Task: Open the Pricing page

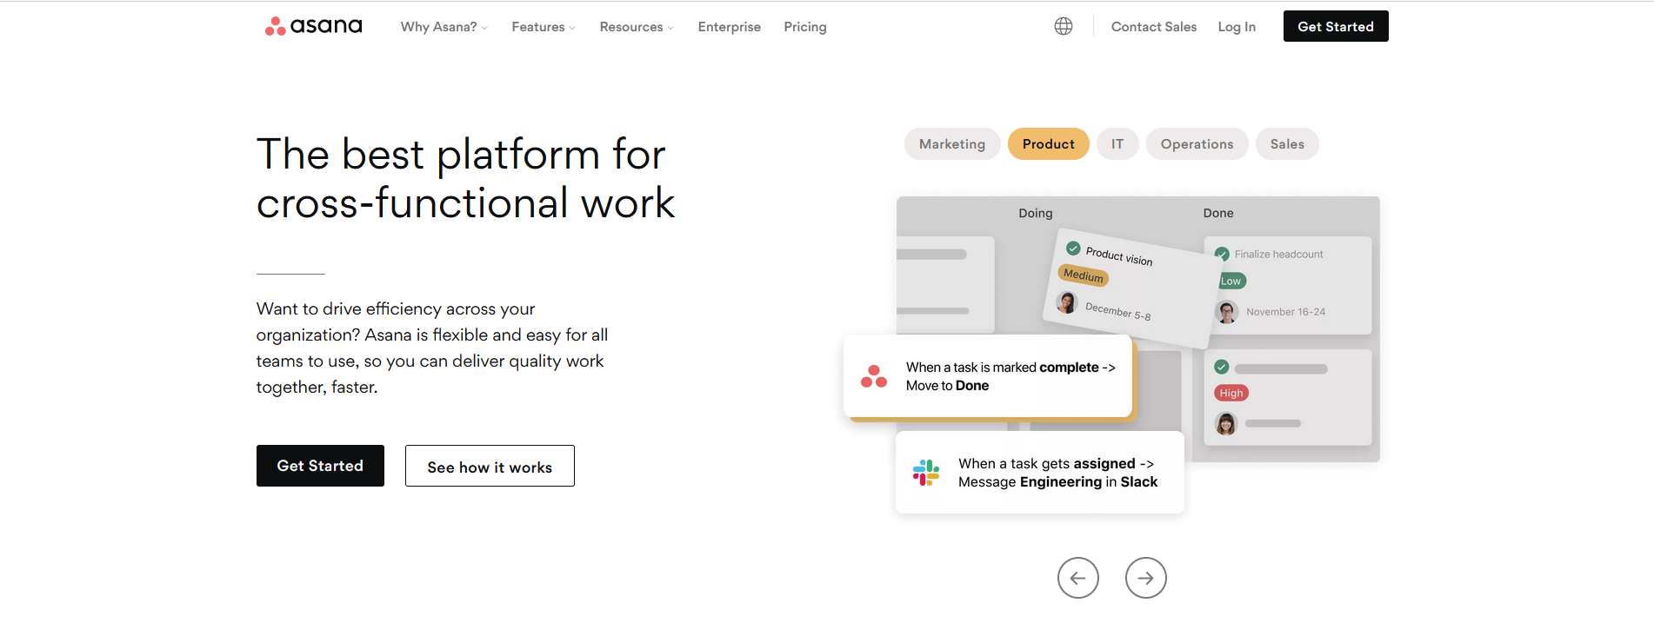Action: [x=804, y=27]
